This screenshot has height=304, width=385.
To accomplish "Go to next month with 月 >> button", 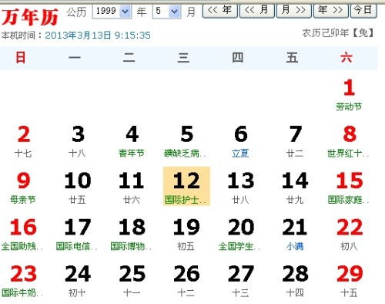I will (294, 11).
